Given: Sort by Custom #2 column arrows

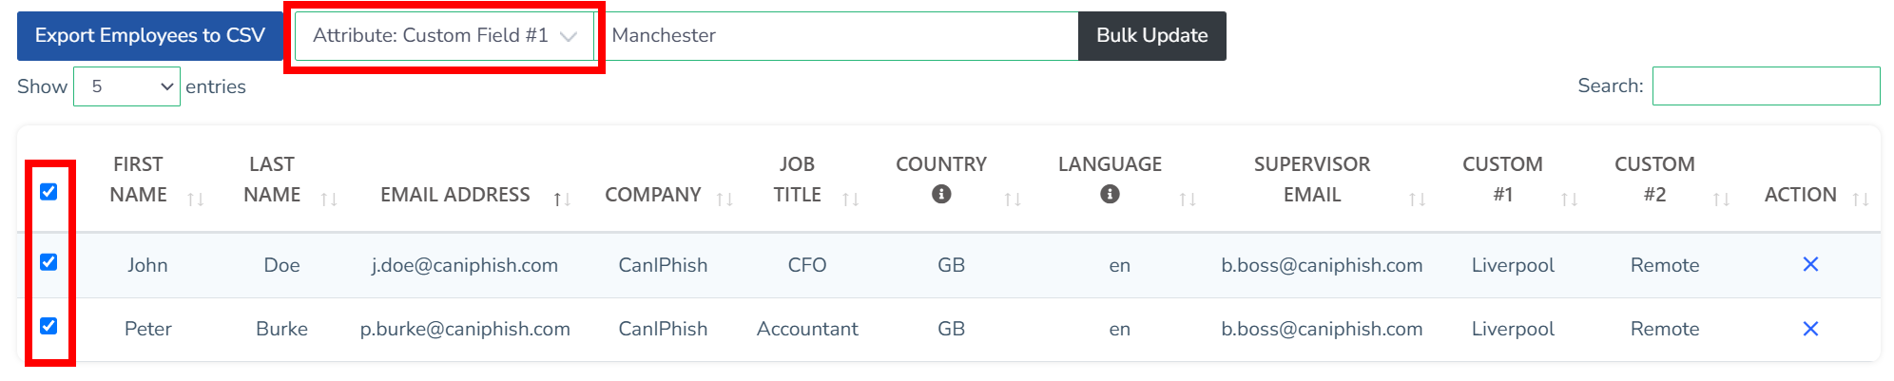Looking at the screenshot, I should point(1721,199).
